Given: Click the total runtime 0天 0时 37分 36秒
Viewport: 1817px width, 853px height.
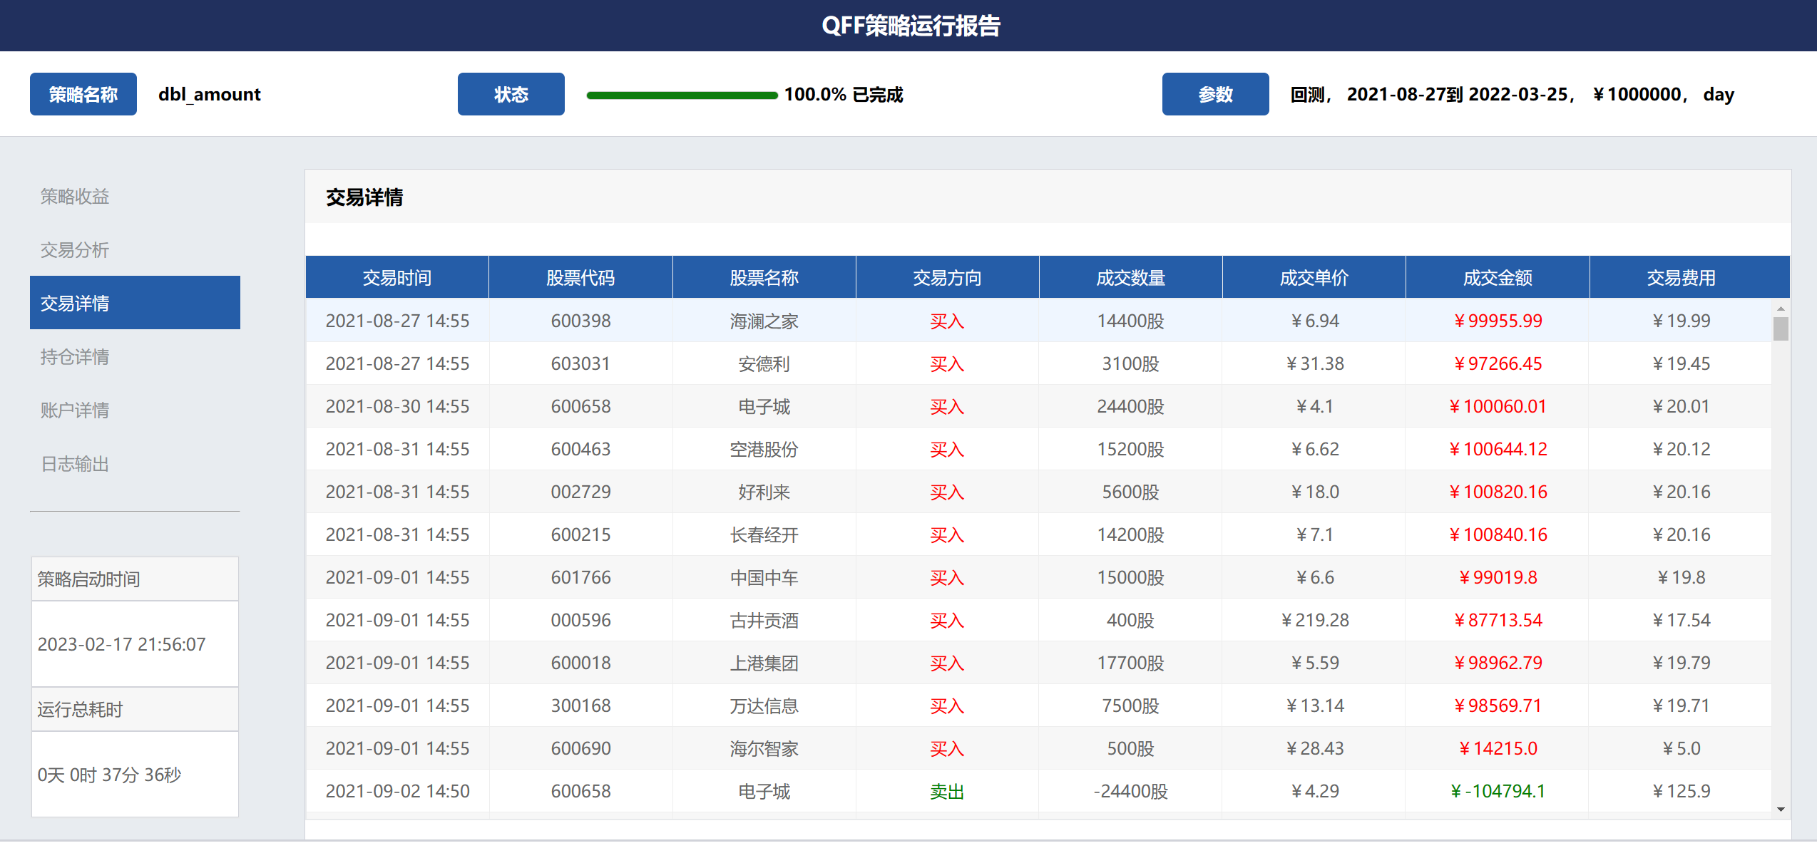Looking at the screenshot, I should (109, 775).
